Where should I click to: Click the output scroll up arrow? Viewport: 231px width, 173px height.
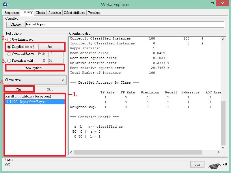point(223,39)
